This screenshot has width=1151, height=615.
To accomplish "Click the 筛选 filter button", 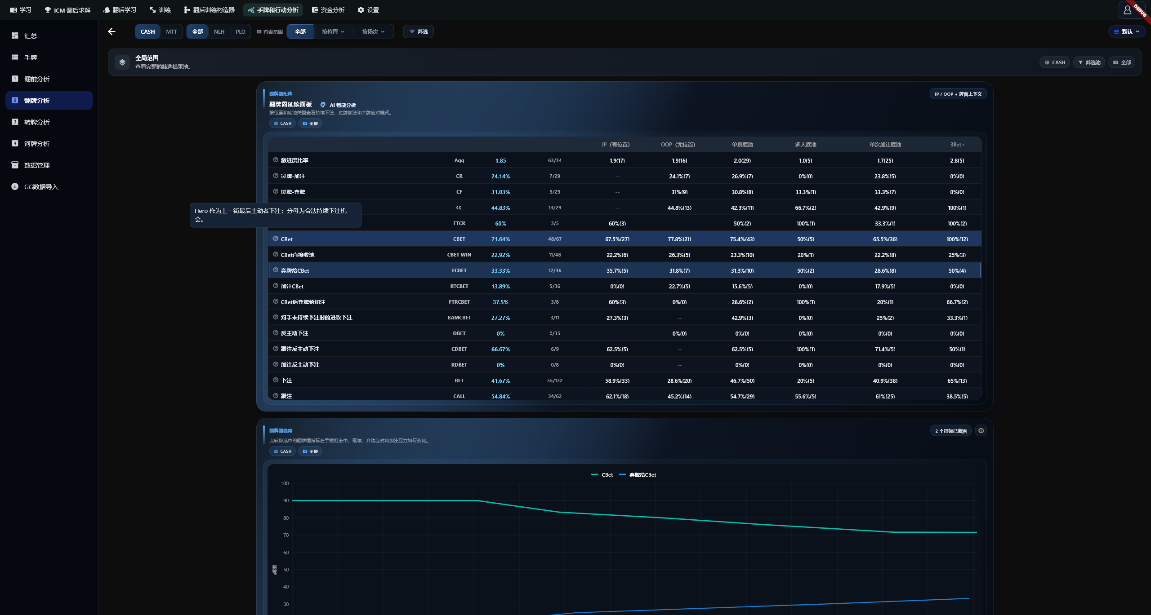I will click(x=418, y=31).
